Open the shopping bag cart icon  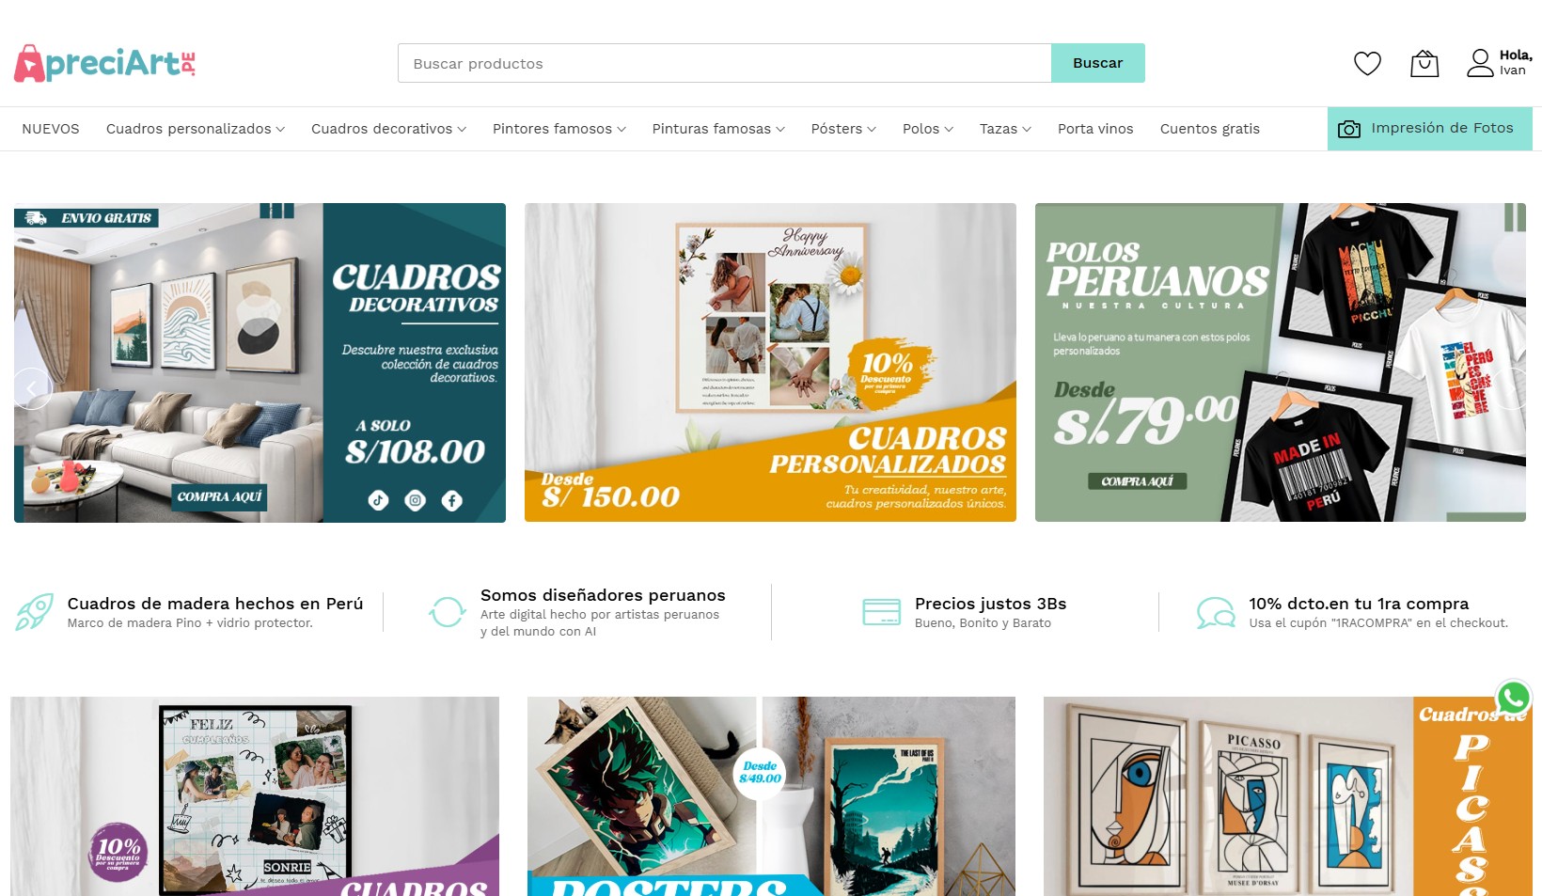click(1424, 63)
